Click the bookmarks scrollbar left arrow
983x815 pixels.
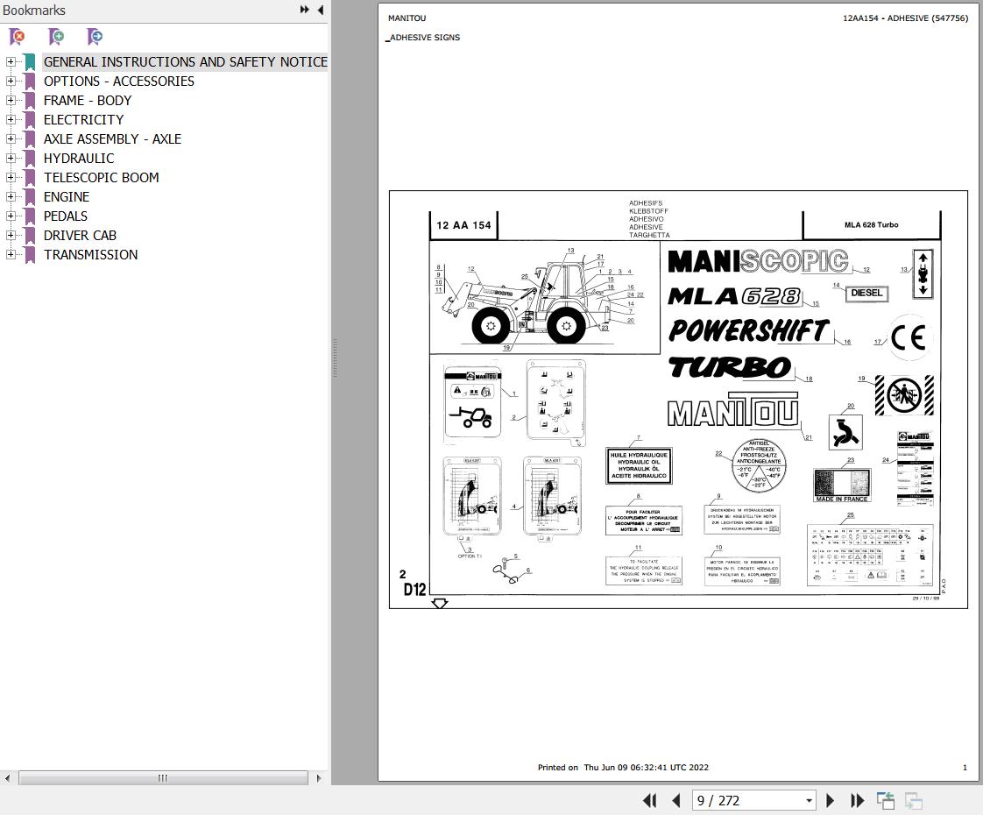(7, 778)
